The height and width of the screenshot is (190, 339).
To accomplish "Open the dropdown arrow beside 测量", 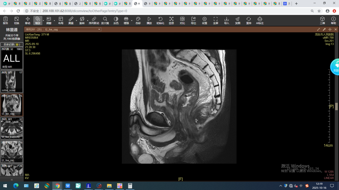I will [x=76, y=21].
